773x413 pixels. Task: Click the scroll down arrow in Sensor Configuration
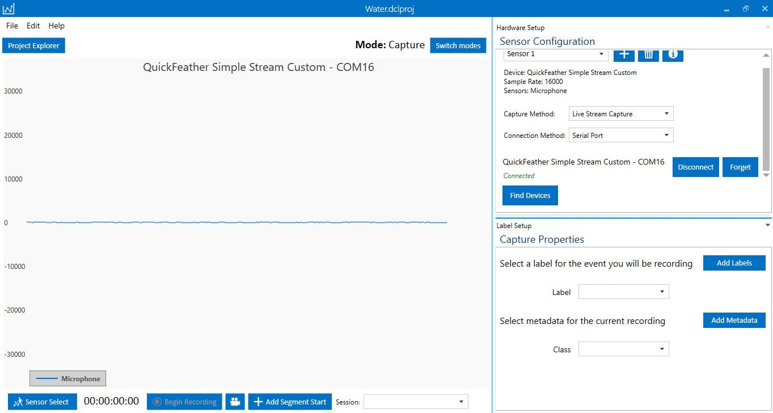tap(766, 175)
